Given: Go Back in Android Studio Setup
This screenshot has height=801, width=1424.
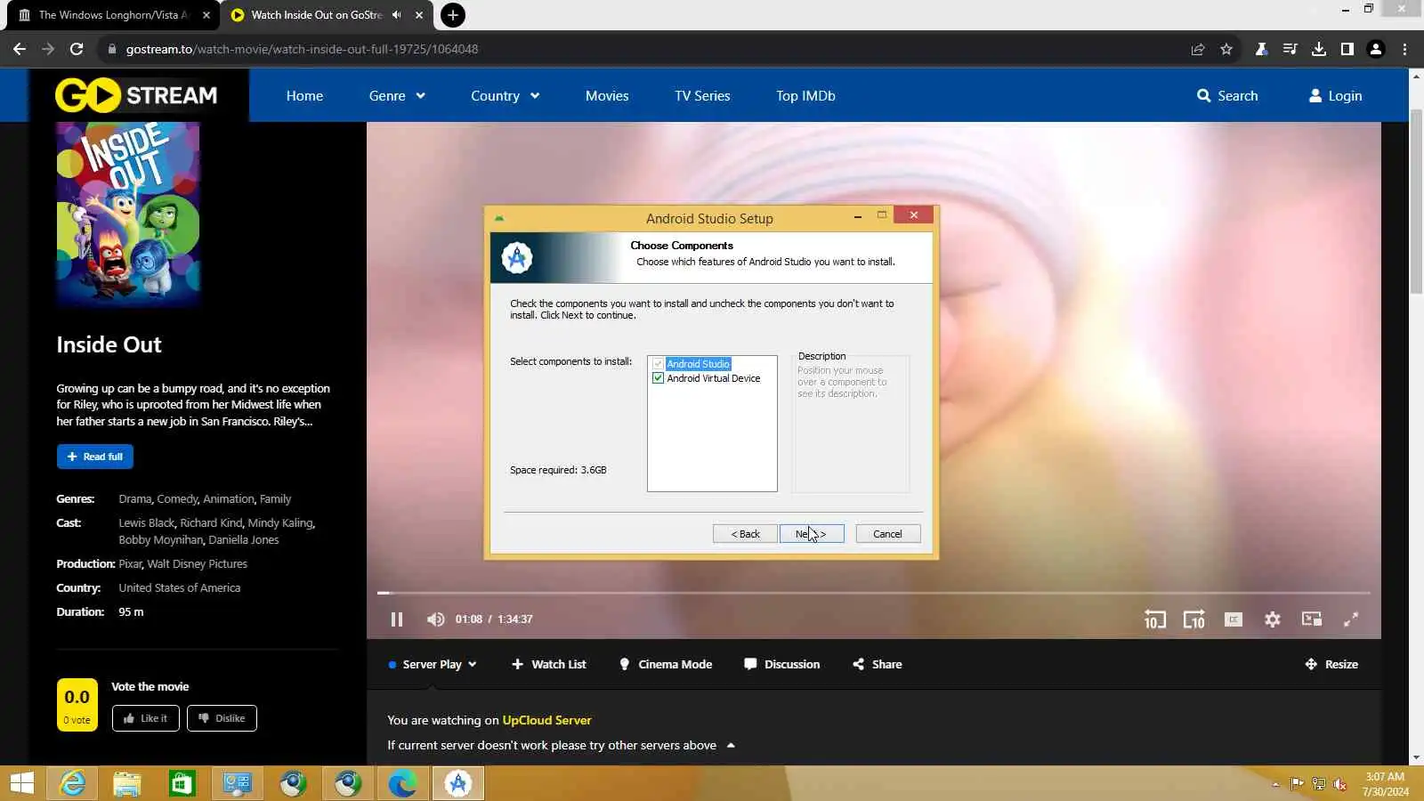Looking at the screenshot, I should [745, 534].
